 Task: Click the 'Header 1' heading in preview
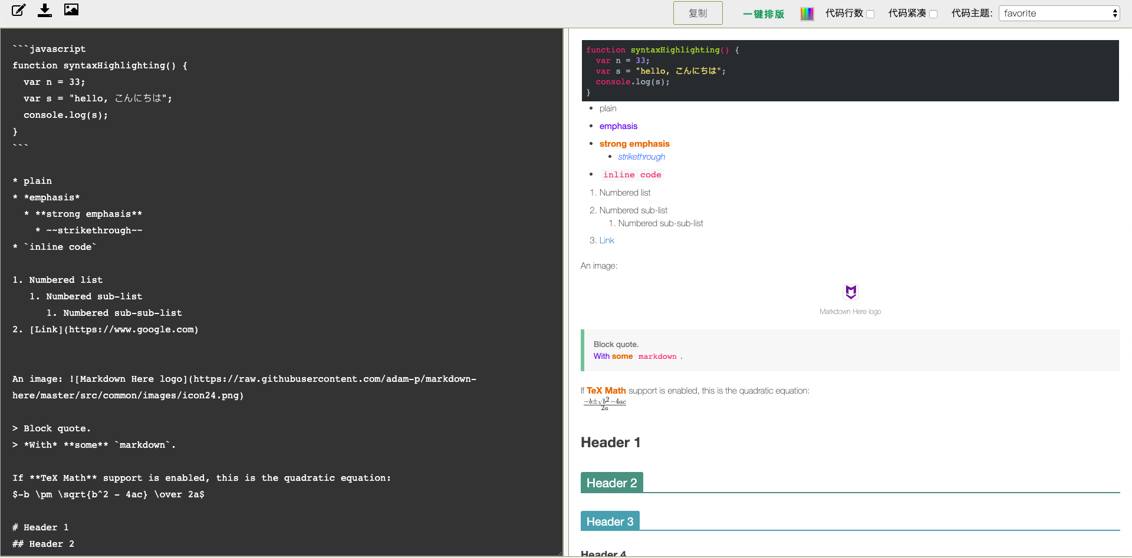611,443
